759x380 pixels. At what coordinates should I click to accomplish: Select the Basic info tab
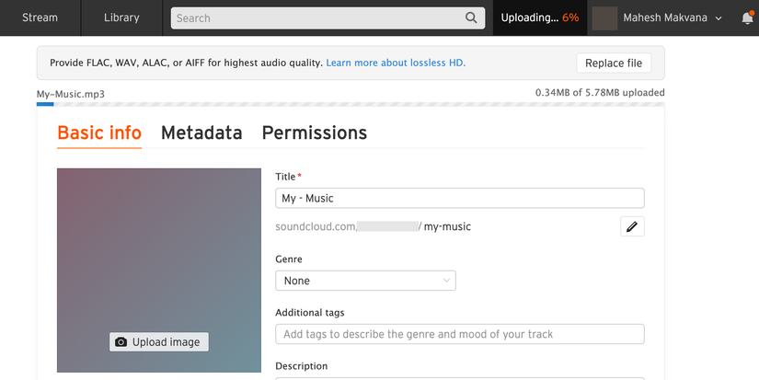99,132
